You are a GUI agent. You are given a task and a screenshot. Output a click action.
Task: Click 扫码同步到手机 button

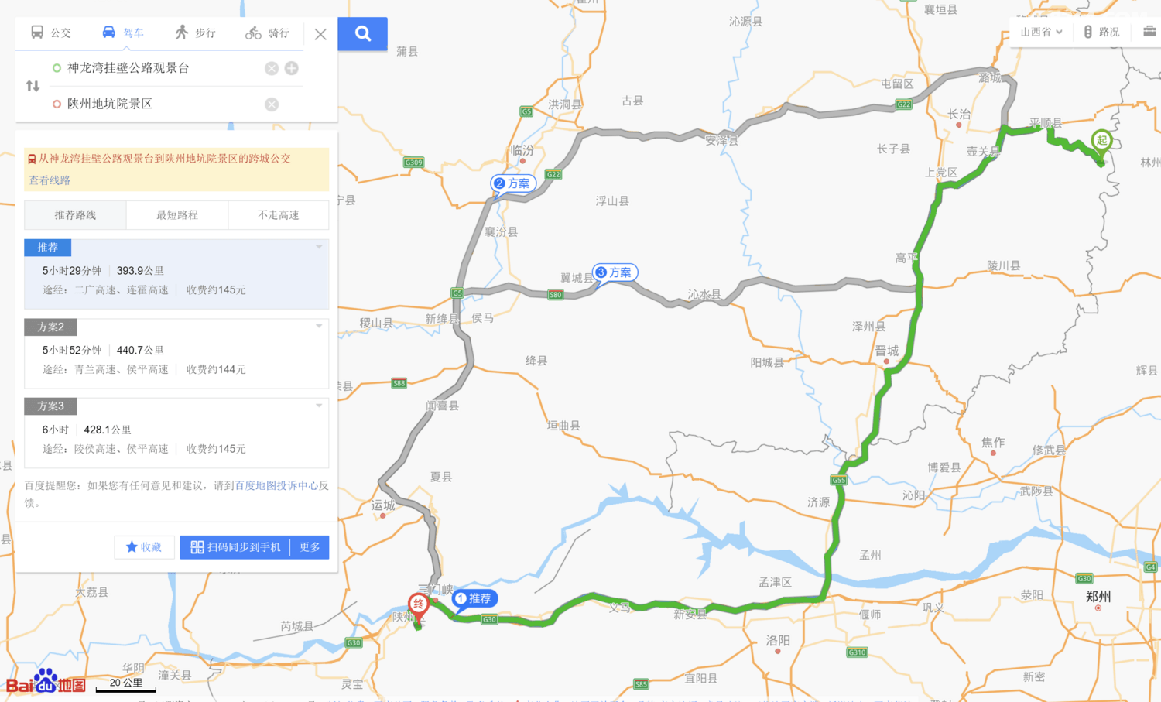(235, 547)
